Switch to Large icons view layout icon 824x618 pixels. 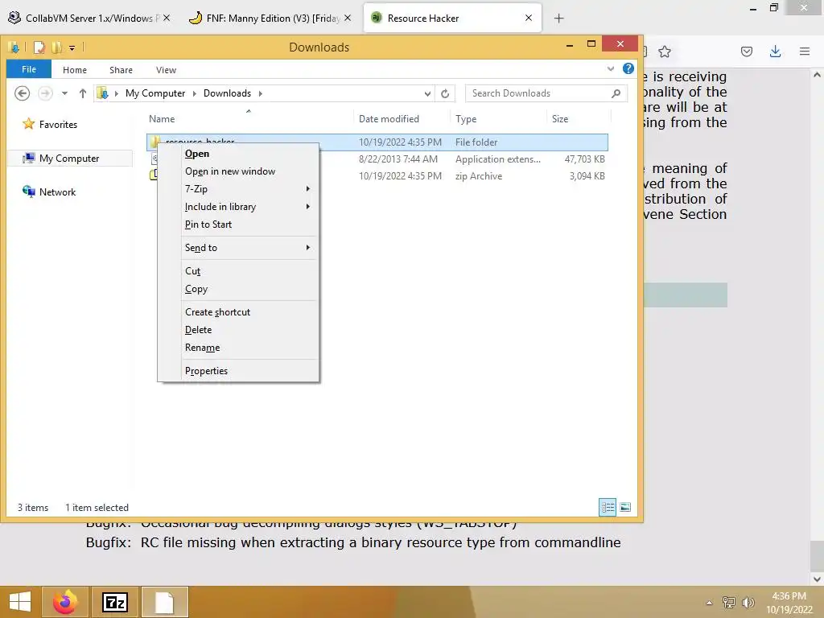pos(624,507)
